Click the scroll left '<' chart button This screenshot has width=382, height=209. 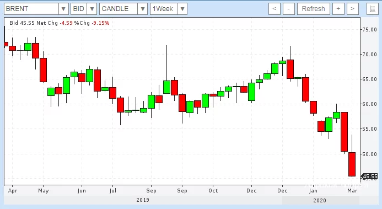click(275, 9)
